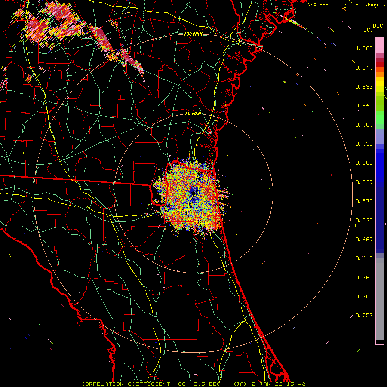Select the 0.360 legend value
Image resolution: width=387 pixels, height=387 pixels.
(x=364, y=278)
